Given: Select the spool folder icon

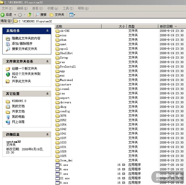Looking at the screenshot, I should click(x=58, y=49).
